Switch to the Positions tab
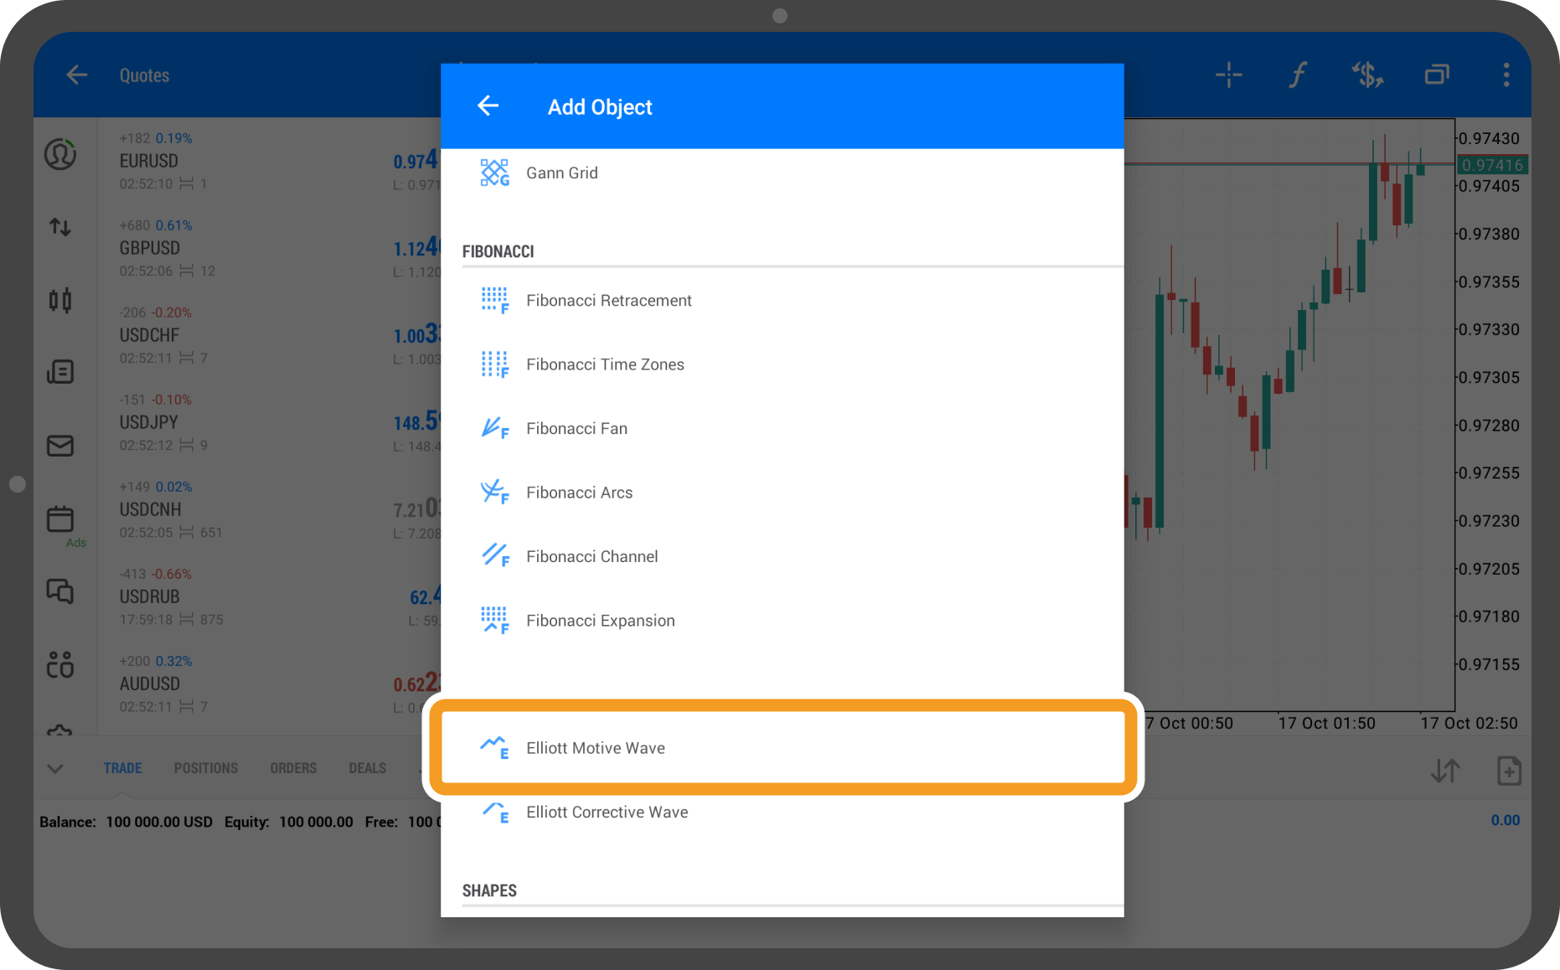Image resolution: width=1560 pixels, height=970 pixels. tap(205, 768)
